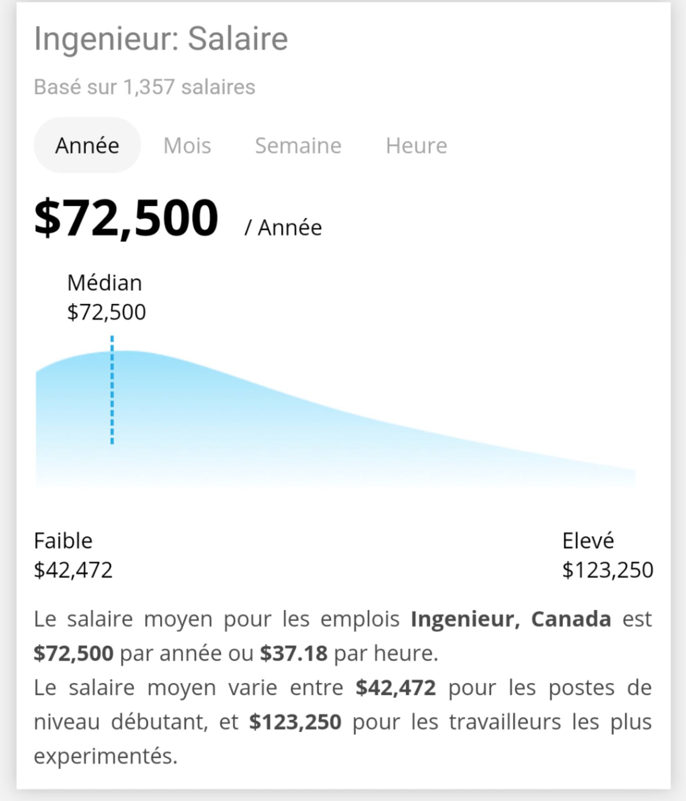Click bold $37.18 hourly rate text
Viewport: 686px width, 801px height.
pos(294,653)
